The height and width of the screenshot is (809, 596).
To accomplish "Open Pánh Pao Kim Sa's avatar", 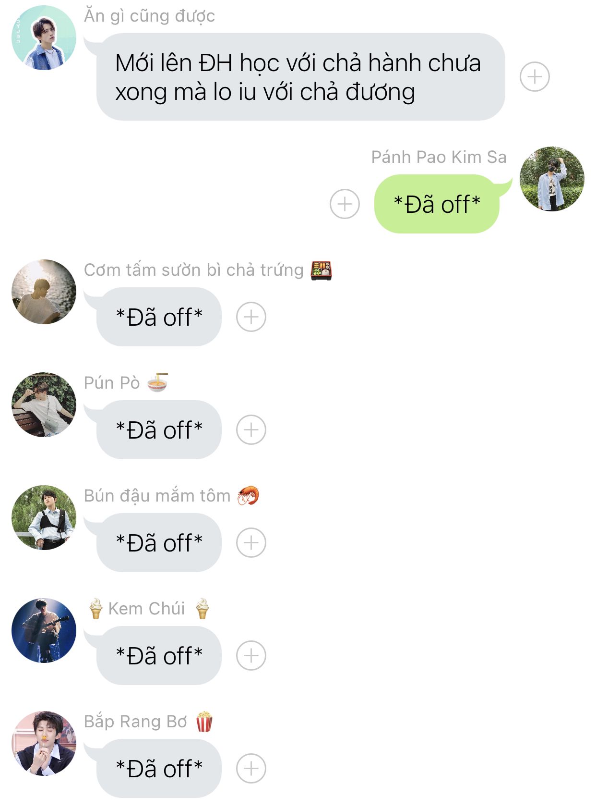I will point(552,179).
